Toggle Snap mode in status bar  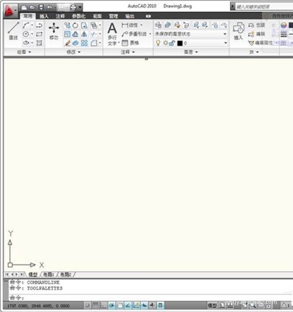(87, 305)
